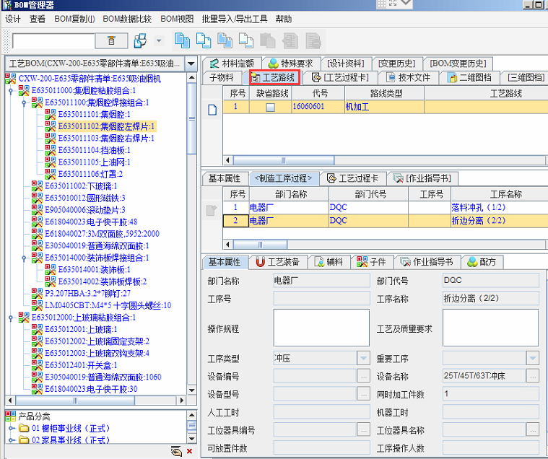Toggle the 缺省路线 checkbox in row 1
548x459 pixels.
tap(270, 107)
